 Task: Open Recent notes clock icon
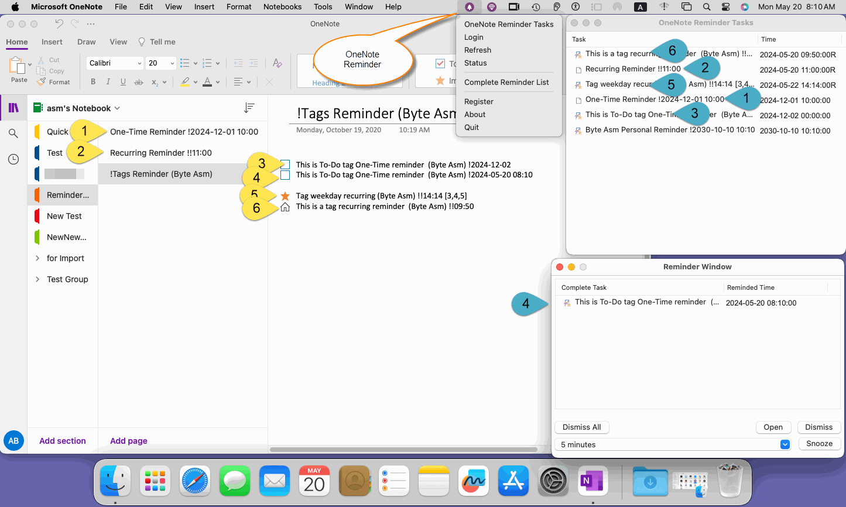point(13,159)
